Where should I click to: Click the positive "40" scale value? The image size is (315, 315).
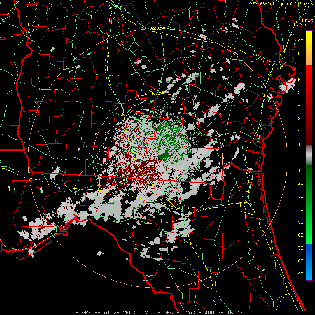pyautogui.click(x=301, y=106)
